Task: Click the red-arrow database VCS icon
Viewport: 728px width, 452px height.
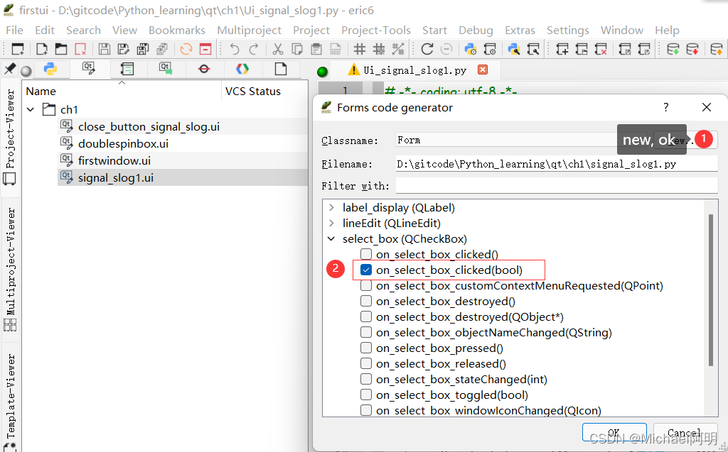Action: [692, 49]
